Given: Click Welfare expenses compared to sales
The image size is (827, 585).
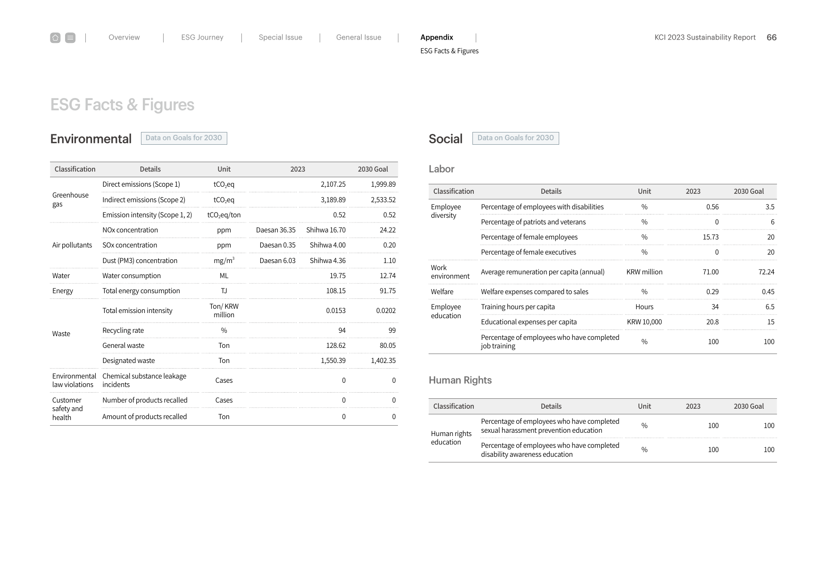Looking at the screenshot, I should 535,292.
